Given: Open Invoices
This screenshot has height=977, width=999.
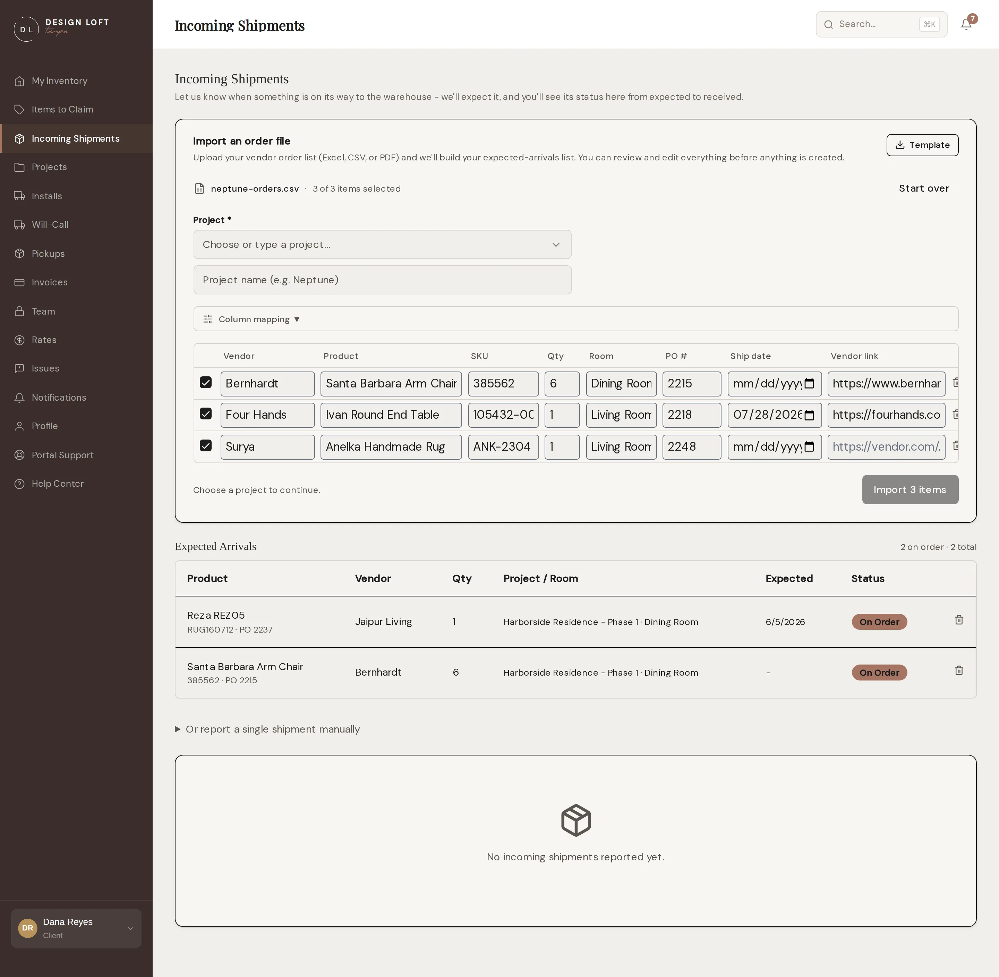Looking at the screenshot, I should click(x=76, y=282).
